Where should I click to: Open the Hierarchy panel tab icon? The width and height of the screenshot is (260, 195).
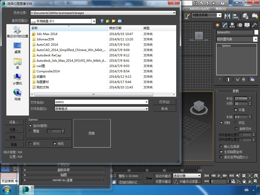[232, 25]
